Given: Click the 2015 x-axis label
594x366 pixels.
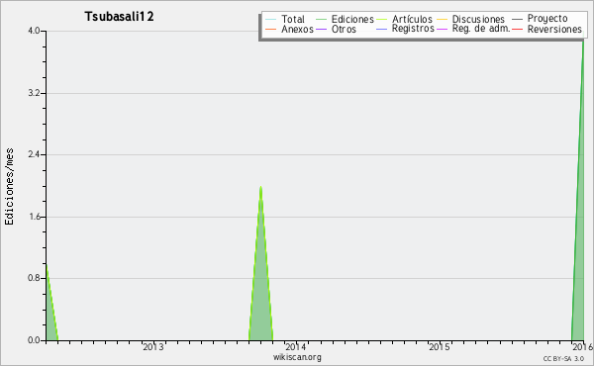Looking at the screenshot, I should 439,347.
